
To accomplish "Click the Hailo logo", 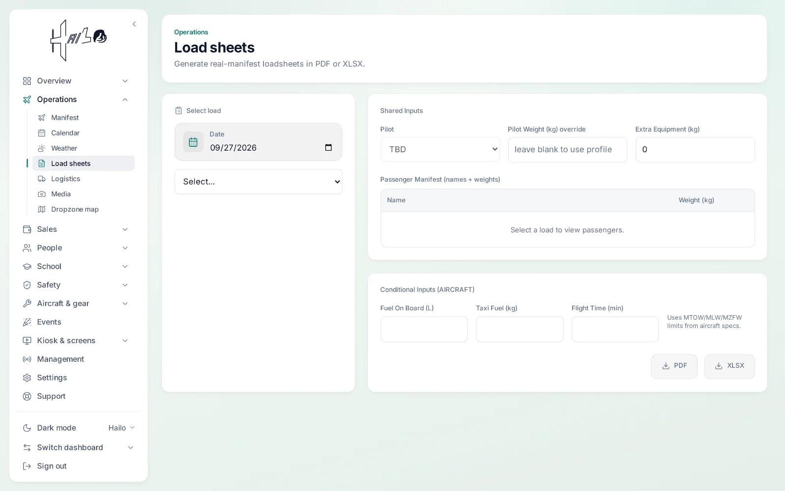I will 78,40.
